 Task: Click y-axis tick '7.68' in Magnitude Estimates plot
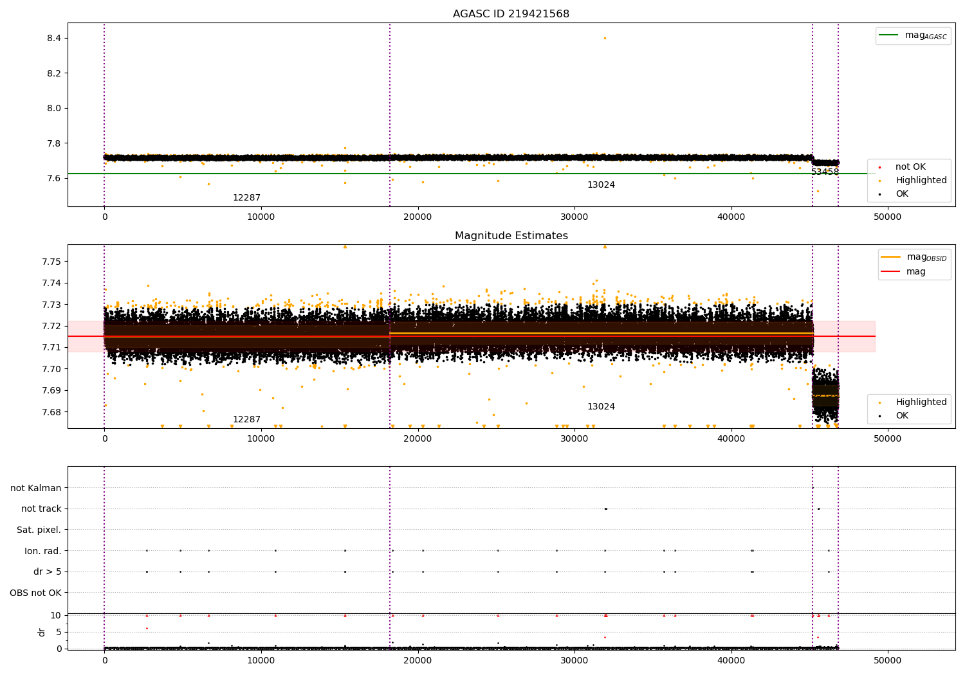pos(51,412)
